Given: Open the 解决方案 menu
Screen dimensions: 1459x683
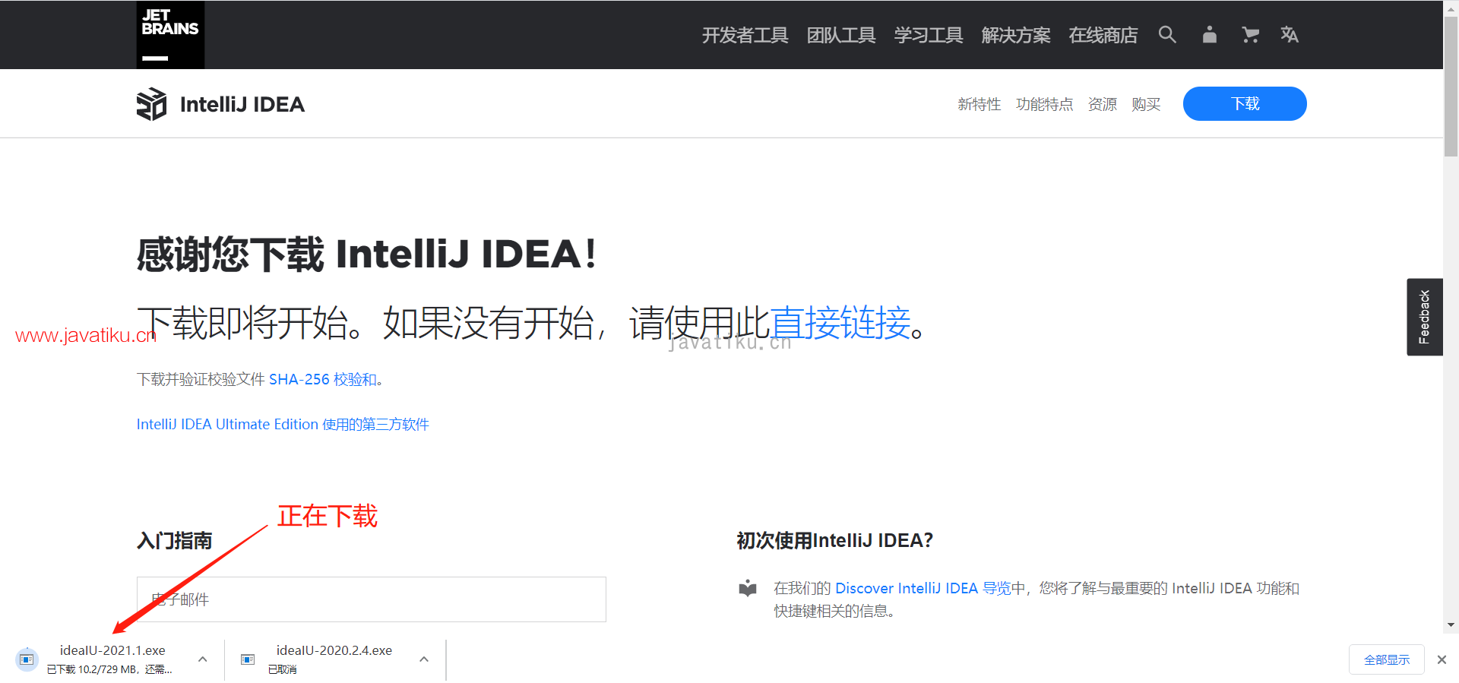Looking at the screenshot, I should click(1016, 35).
